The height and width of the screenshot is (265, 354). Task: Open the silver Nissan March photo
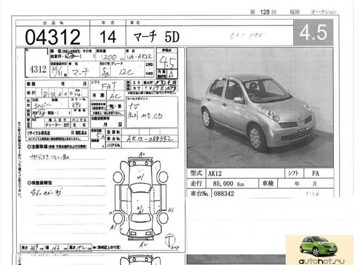coord(260,108)
